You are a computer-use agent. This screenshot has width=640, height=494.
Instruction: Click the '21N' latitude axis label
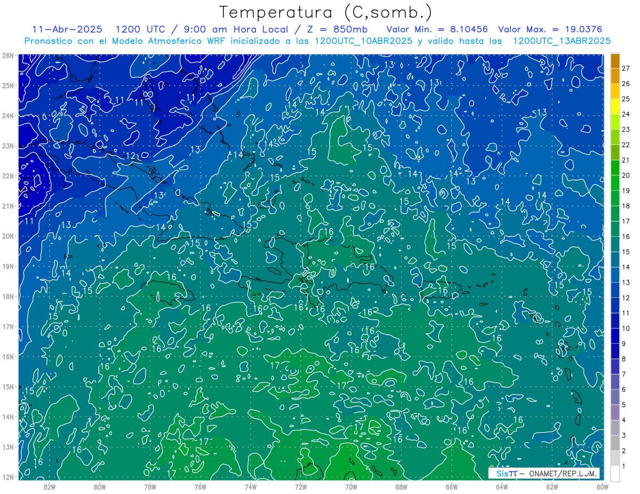coord(7,206)
